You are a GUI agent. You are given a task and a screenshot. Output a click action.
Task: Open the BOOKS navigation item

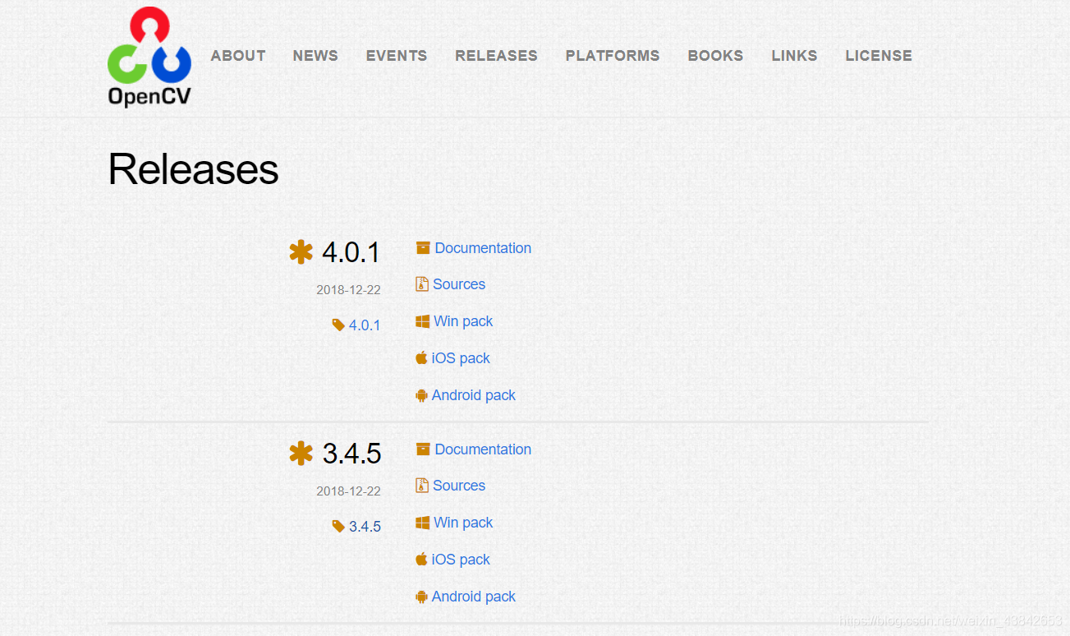click(x=715, y=56)
